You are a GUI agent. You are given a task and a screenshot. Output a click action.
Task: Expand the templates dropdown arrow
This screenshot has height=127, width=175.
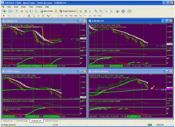click(131, 11)
